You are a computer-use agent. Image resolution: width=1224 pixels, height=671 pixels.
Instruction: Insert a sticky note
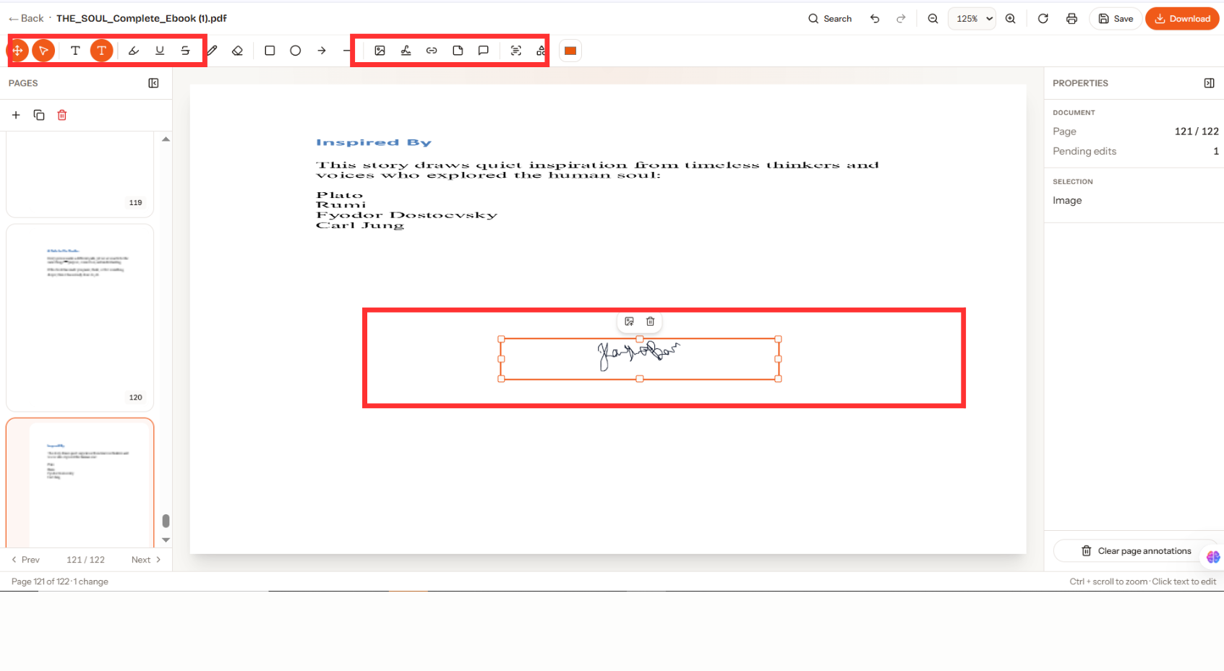pos(458,51)
